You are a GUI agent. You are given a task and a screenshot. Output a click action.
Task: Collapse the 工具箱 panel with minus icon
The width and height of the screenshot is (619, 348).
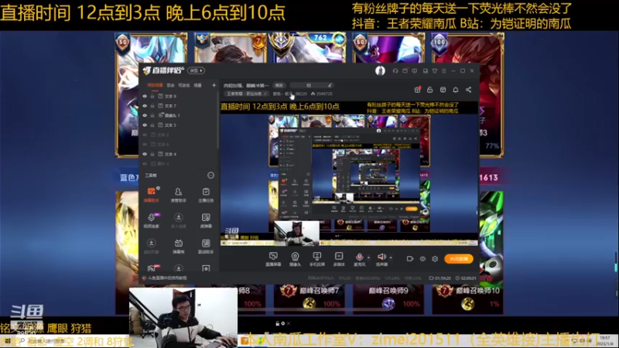[210, 176]
